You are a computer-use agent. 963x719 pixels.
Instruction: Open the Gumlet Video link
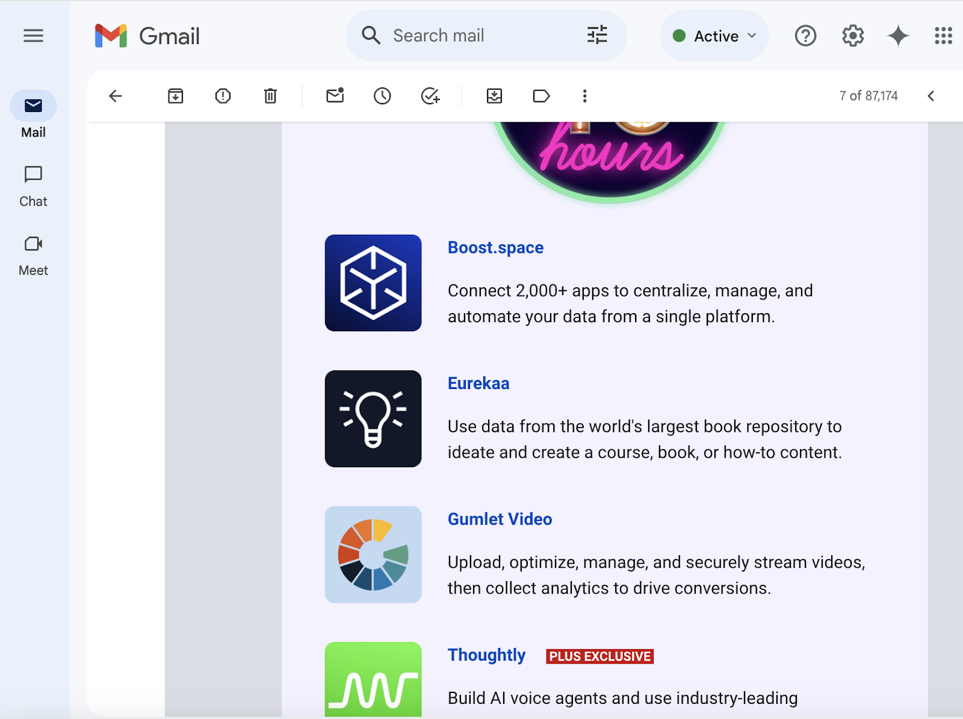click(500, 519)
